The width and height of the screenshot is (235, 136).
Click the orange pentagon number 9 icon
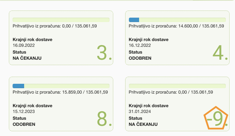tap(216, 119)
